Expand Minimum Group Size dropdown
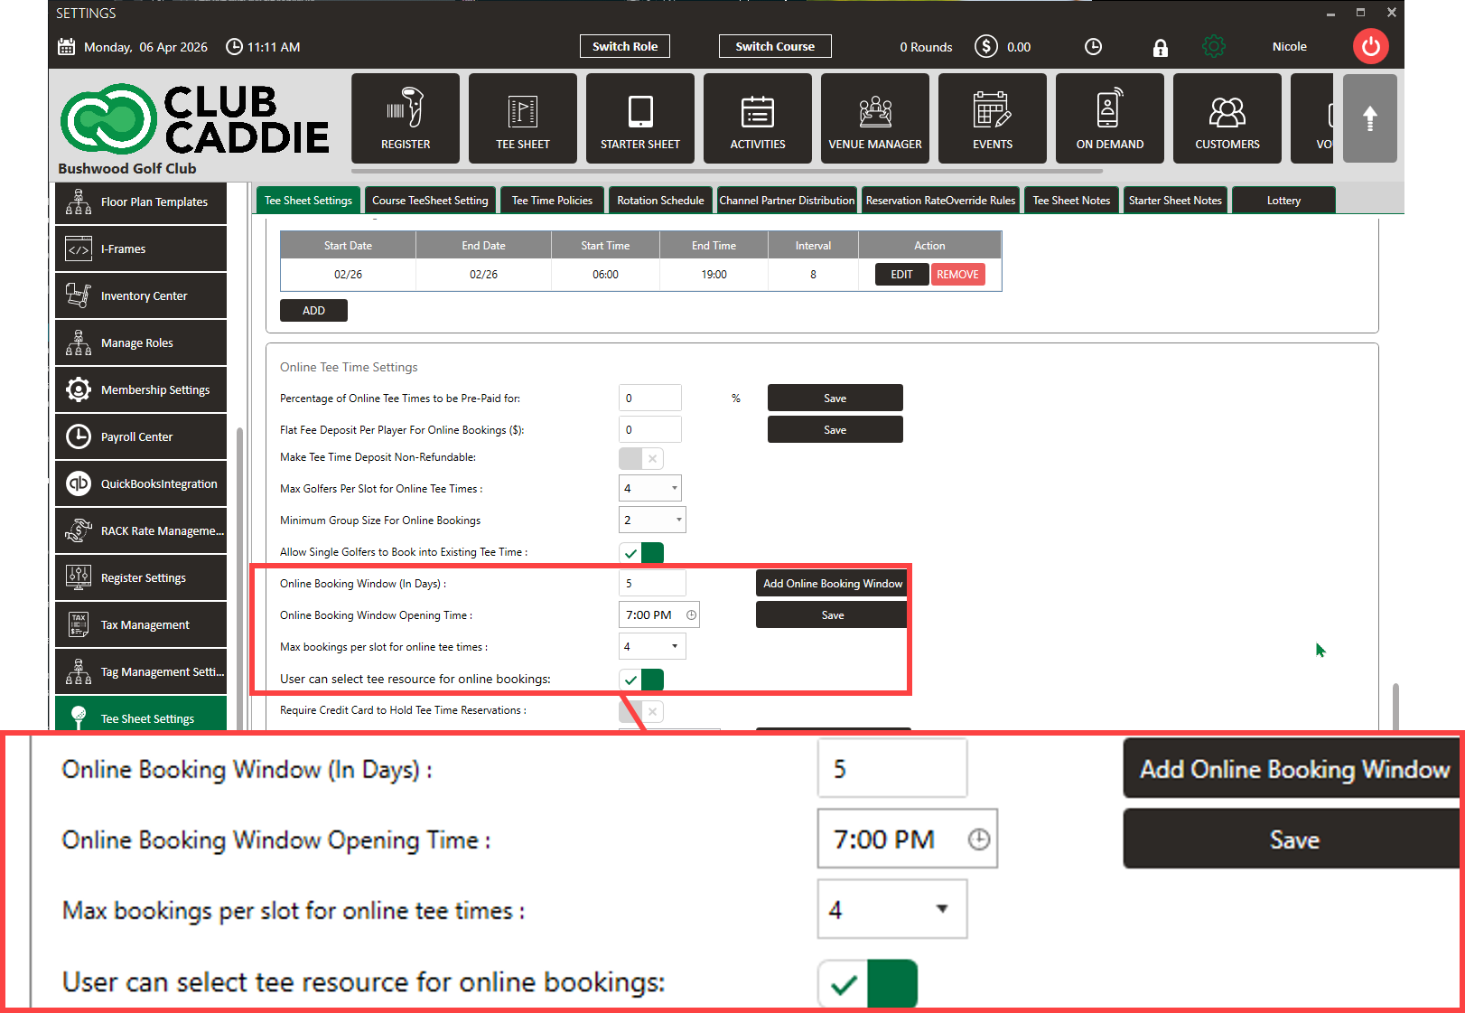This screenshot has width=1465, height=1013. click(x=652, y=521)
